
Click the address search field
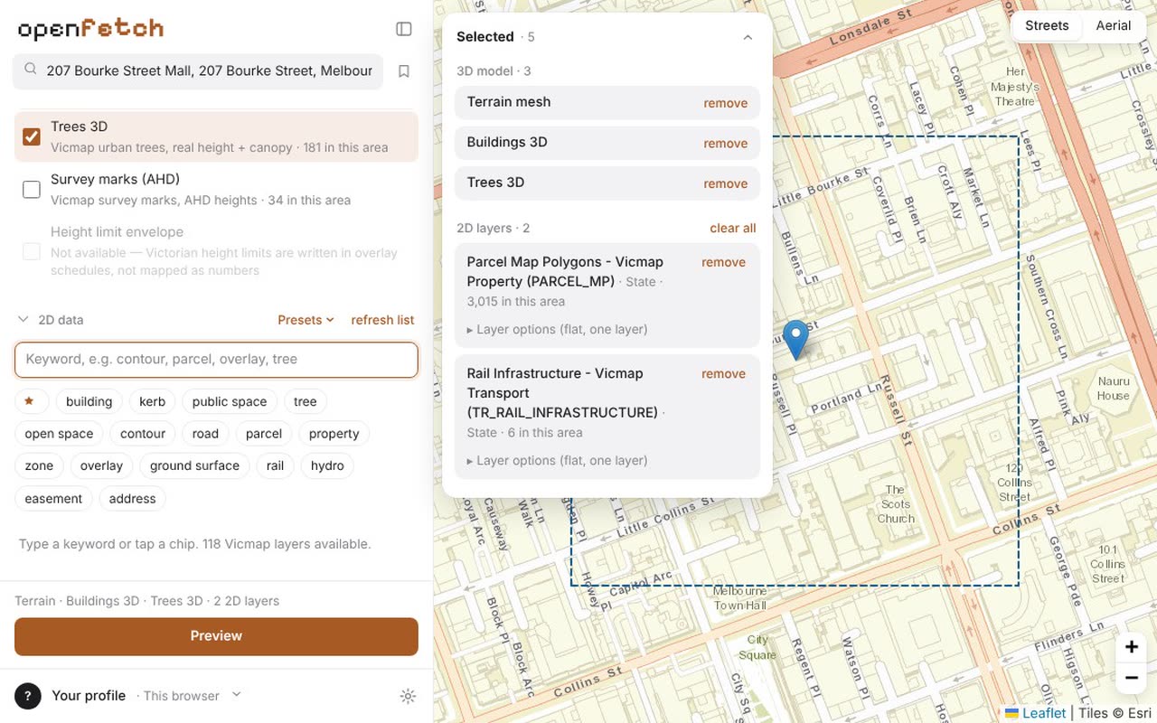pyautogui.click(x=198, y=70)
